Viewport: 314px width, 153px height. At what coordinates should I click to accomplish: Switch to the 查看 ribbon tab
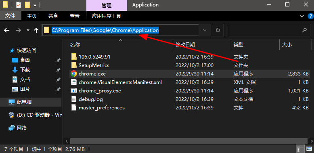[x=75, y=16]
